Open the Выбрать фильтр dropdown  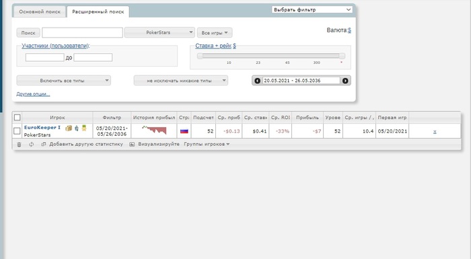point(312,9)
